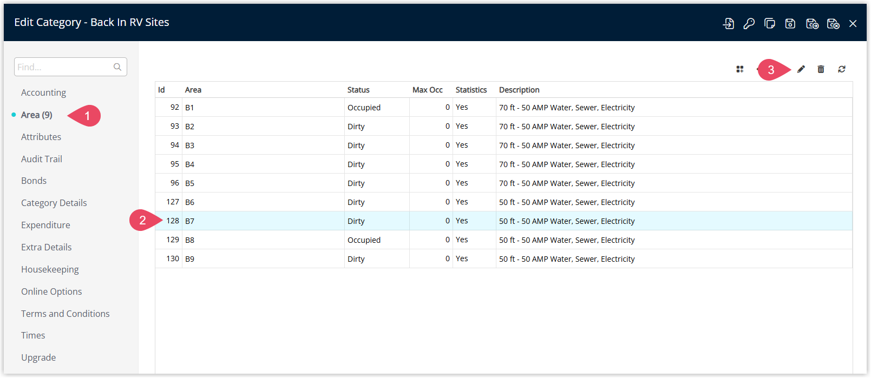
Task: Click the save and exit icon
Action: 833,23
